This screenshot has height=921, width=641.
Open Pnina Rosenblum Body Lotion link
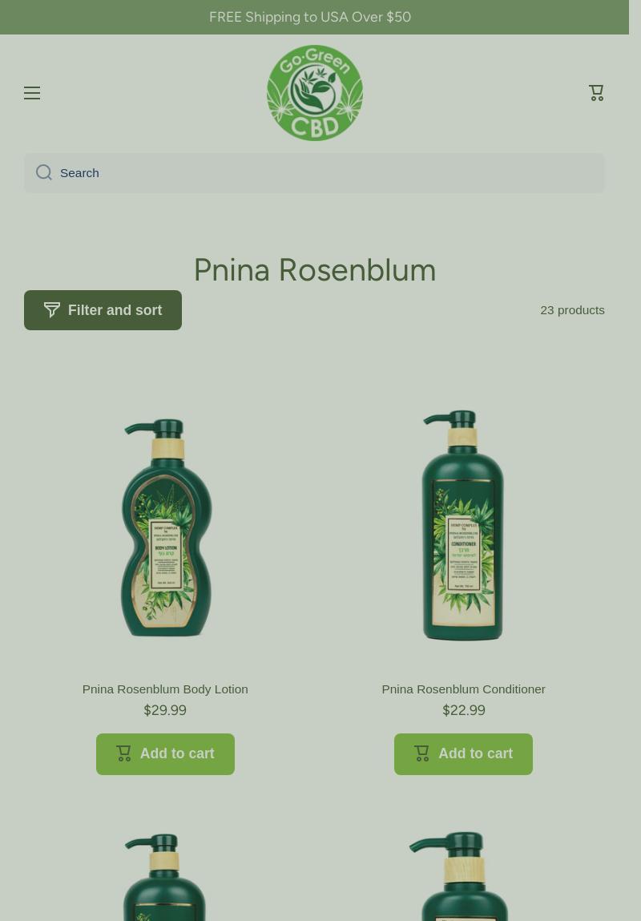pos(165,689)
